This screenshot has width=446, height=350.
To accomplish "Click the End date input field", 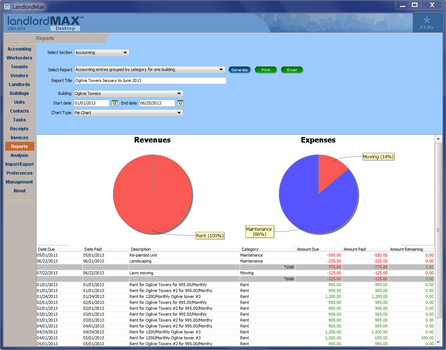I will click(157, 103).
